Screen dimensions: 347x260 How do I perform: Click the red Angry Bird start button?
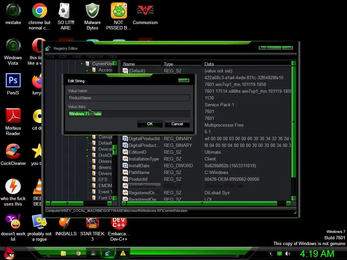coord(9,253)
